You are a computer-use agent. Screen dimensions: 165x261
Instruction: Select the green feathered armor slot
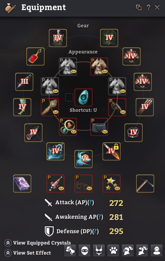click(109, 38)
